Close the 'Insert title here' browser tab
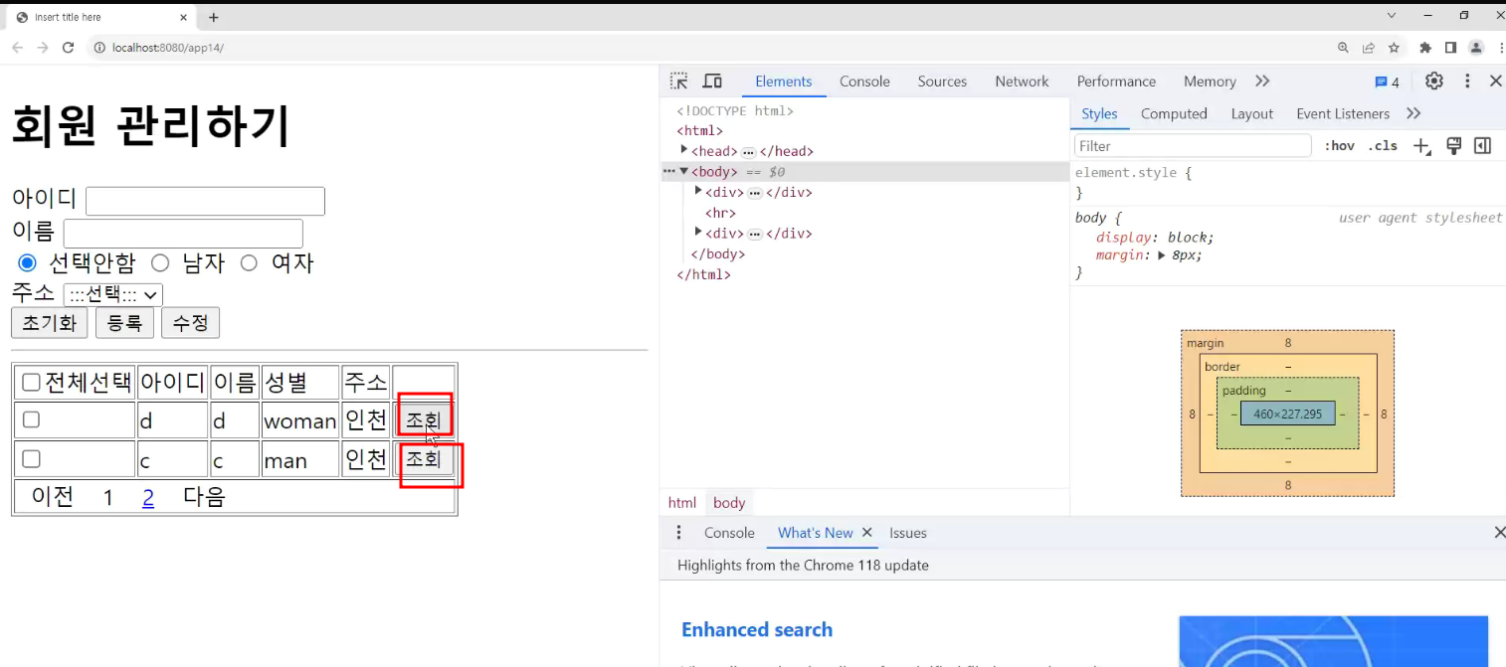 coord(183,17)
